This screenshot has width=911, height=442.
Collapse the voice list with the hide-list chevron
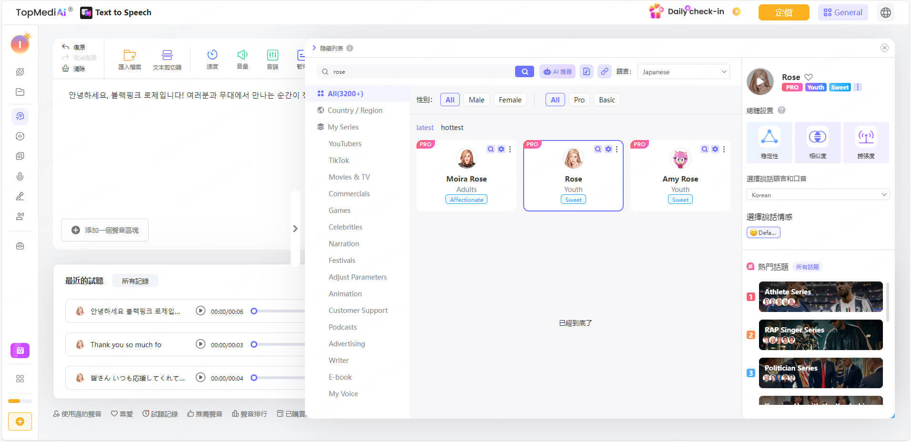coord(314,48)
